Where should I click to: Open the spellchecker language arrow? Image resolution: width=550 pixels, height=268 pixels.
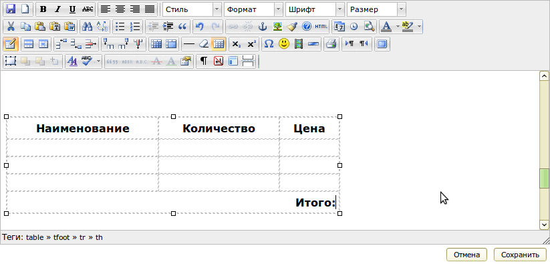click(x=98, y=61)
